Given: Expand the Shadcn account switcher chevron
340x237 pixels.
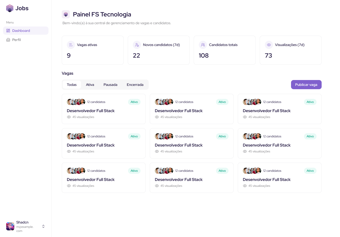Looking at the screenshot, I should coord(43,226).
